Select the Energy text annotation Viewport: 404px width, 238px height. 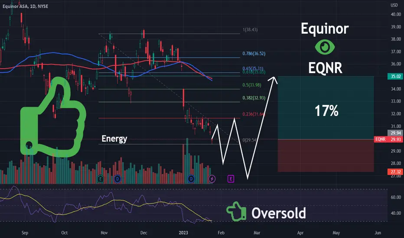114,138
